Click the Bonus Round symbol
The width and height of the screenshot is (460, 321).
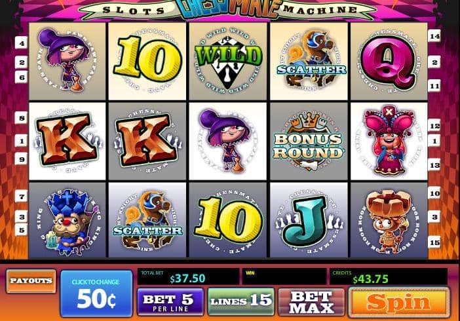[x=309, y=141]
